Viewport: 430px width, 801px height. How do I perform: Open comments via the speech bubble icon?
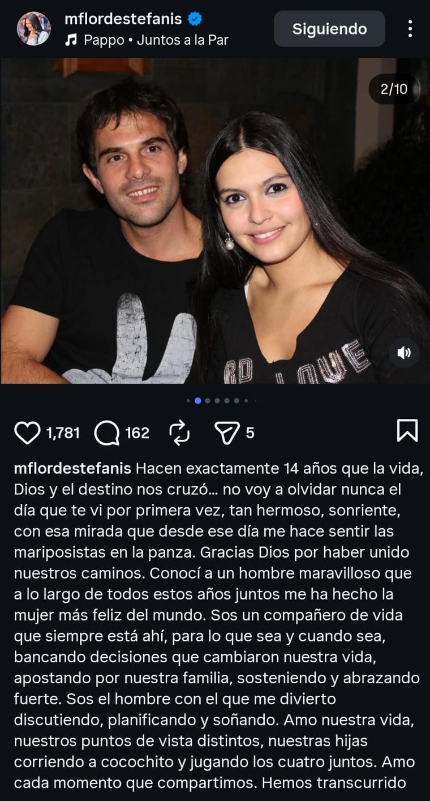coord(106,434)
